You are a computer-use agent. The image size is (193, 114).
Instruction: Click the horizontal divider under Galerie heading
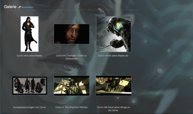point(71,10)
